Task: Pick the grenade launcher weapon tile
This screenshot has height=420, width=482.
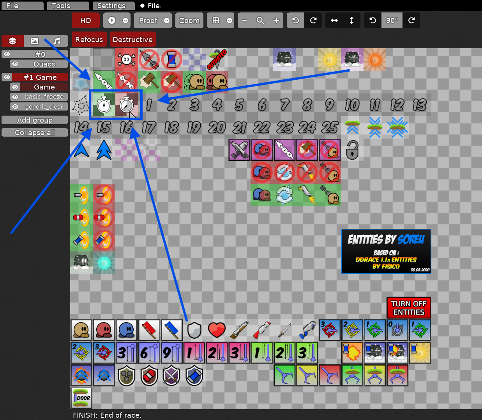Action: point(262,330)
